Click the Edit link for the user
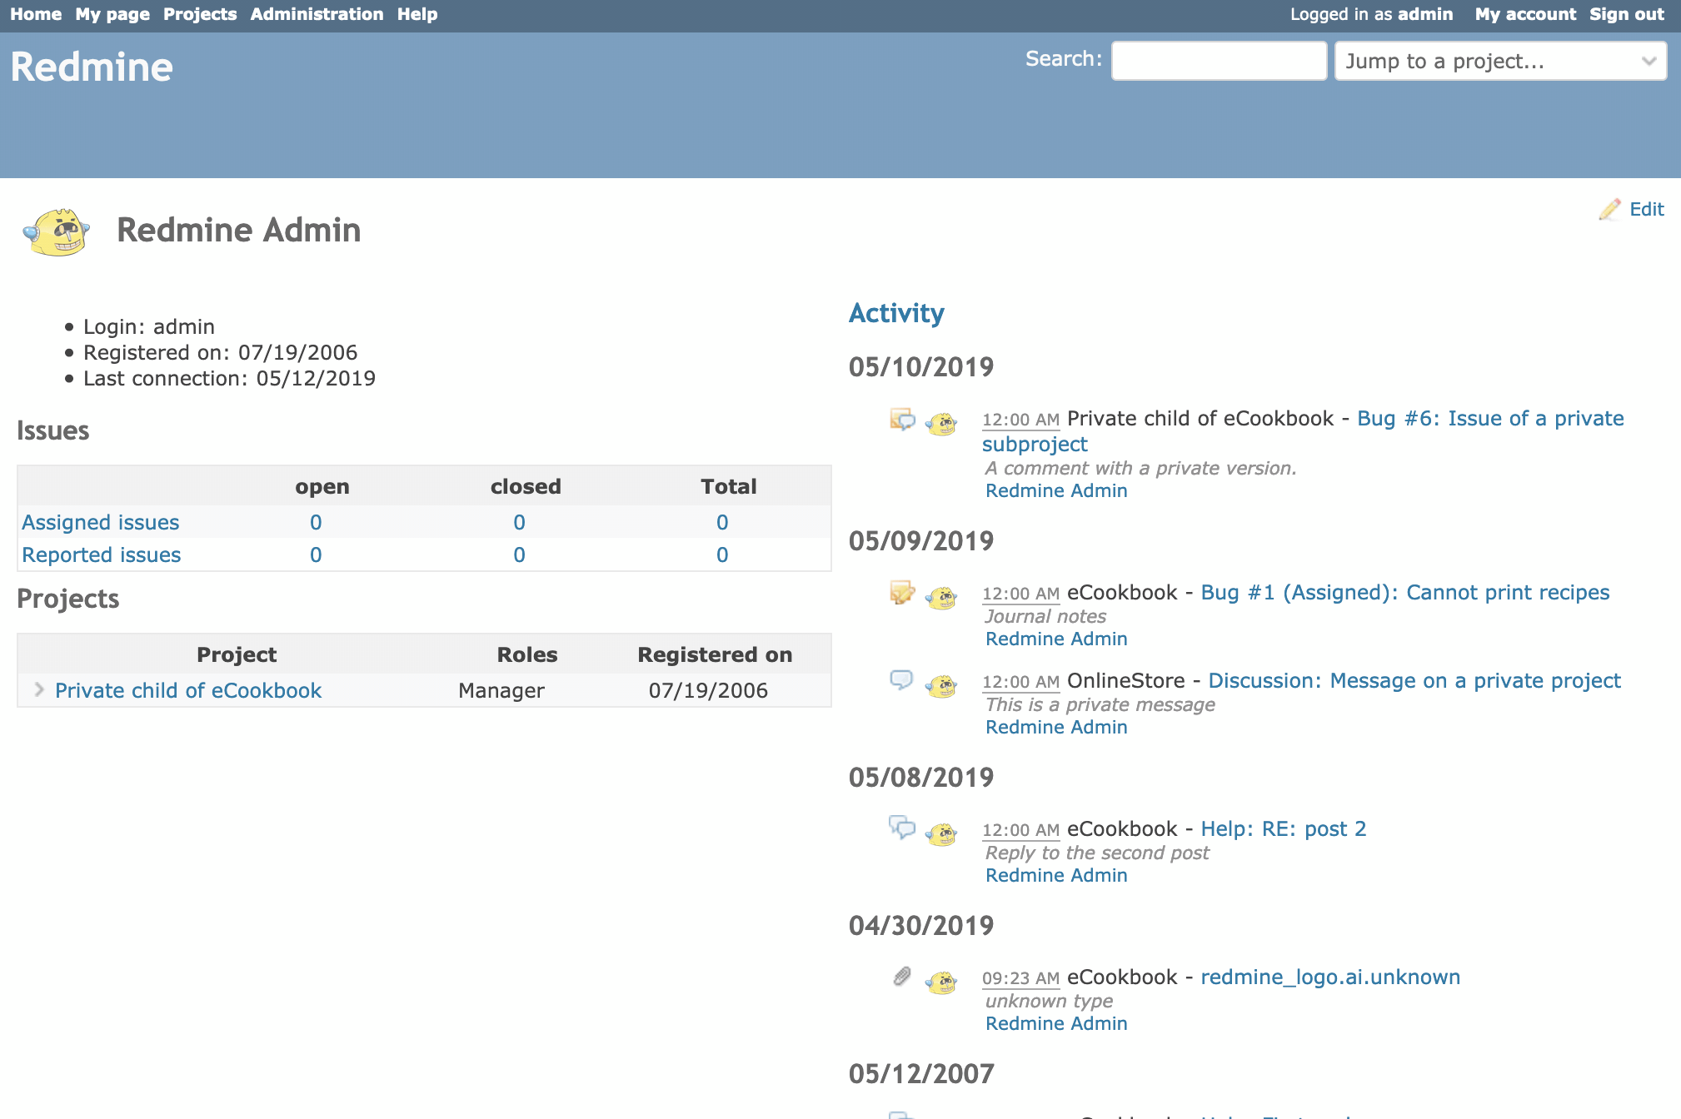Screen dimensions: 1681x1119 [x=1646, y=209]
